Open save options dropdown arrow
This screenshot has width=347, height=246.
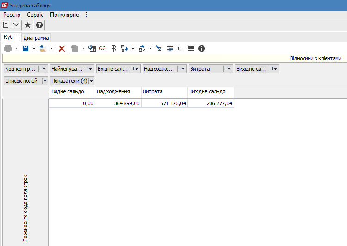[34, 48]
